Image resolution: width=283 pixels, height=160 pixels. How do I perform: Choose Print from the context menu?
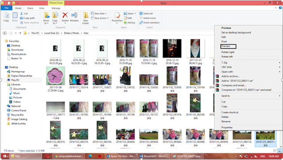click(224, 42)
